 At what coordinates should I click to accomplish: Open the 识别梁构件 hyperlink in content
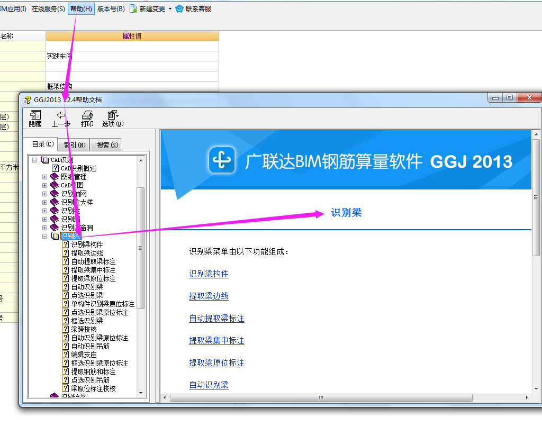coord(209,274)
